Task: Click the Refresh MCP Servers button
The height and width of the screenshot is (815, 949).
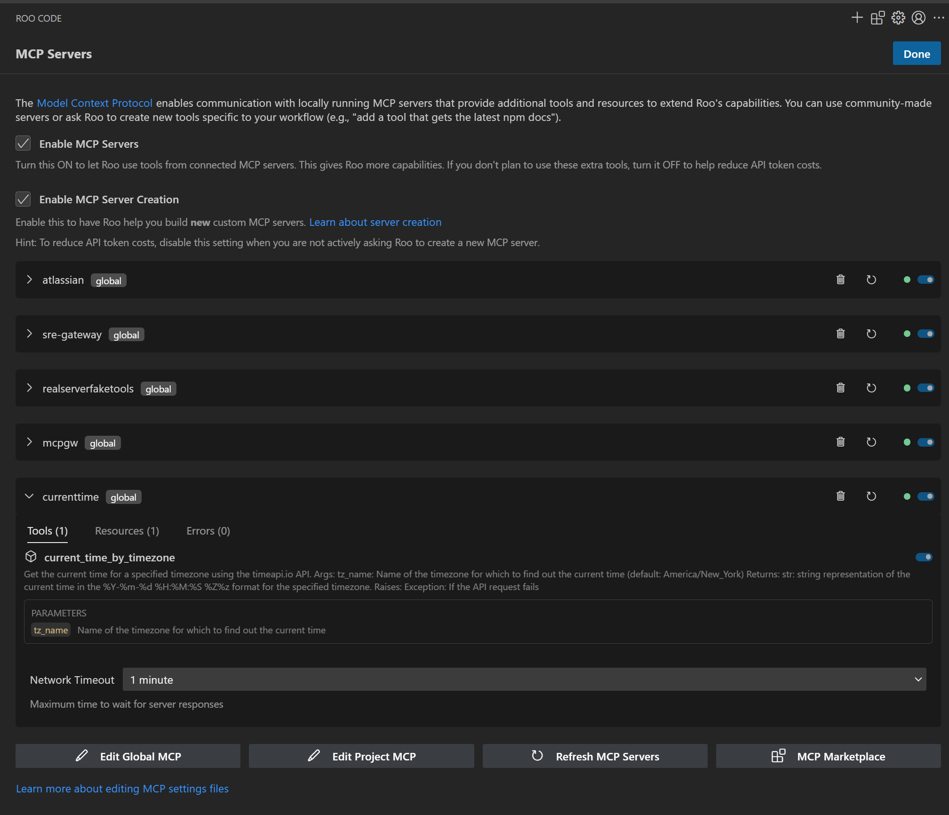Action: 595,756
